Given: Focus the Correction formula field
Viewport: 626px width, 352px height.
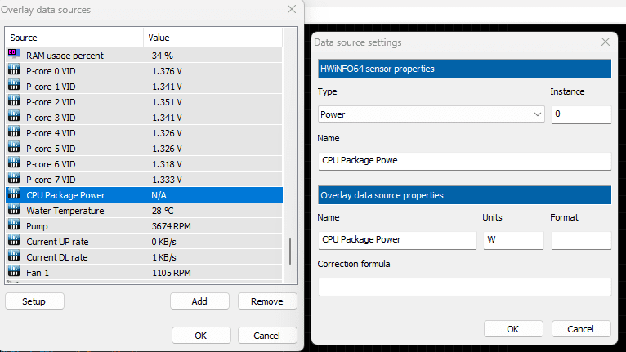Looking at the screenshot, I should point(464,287).
